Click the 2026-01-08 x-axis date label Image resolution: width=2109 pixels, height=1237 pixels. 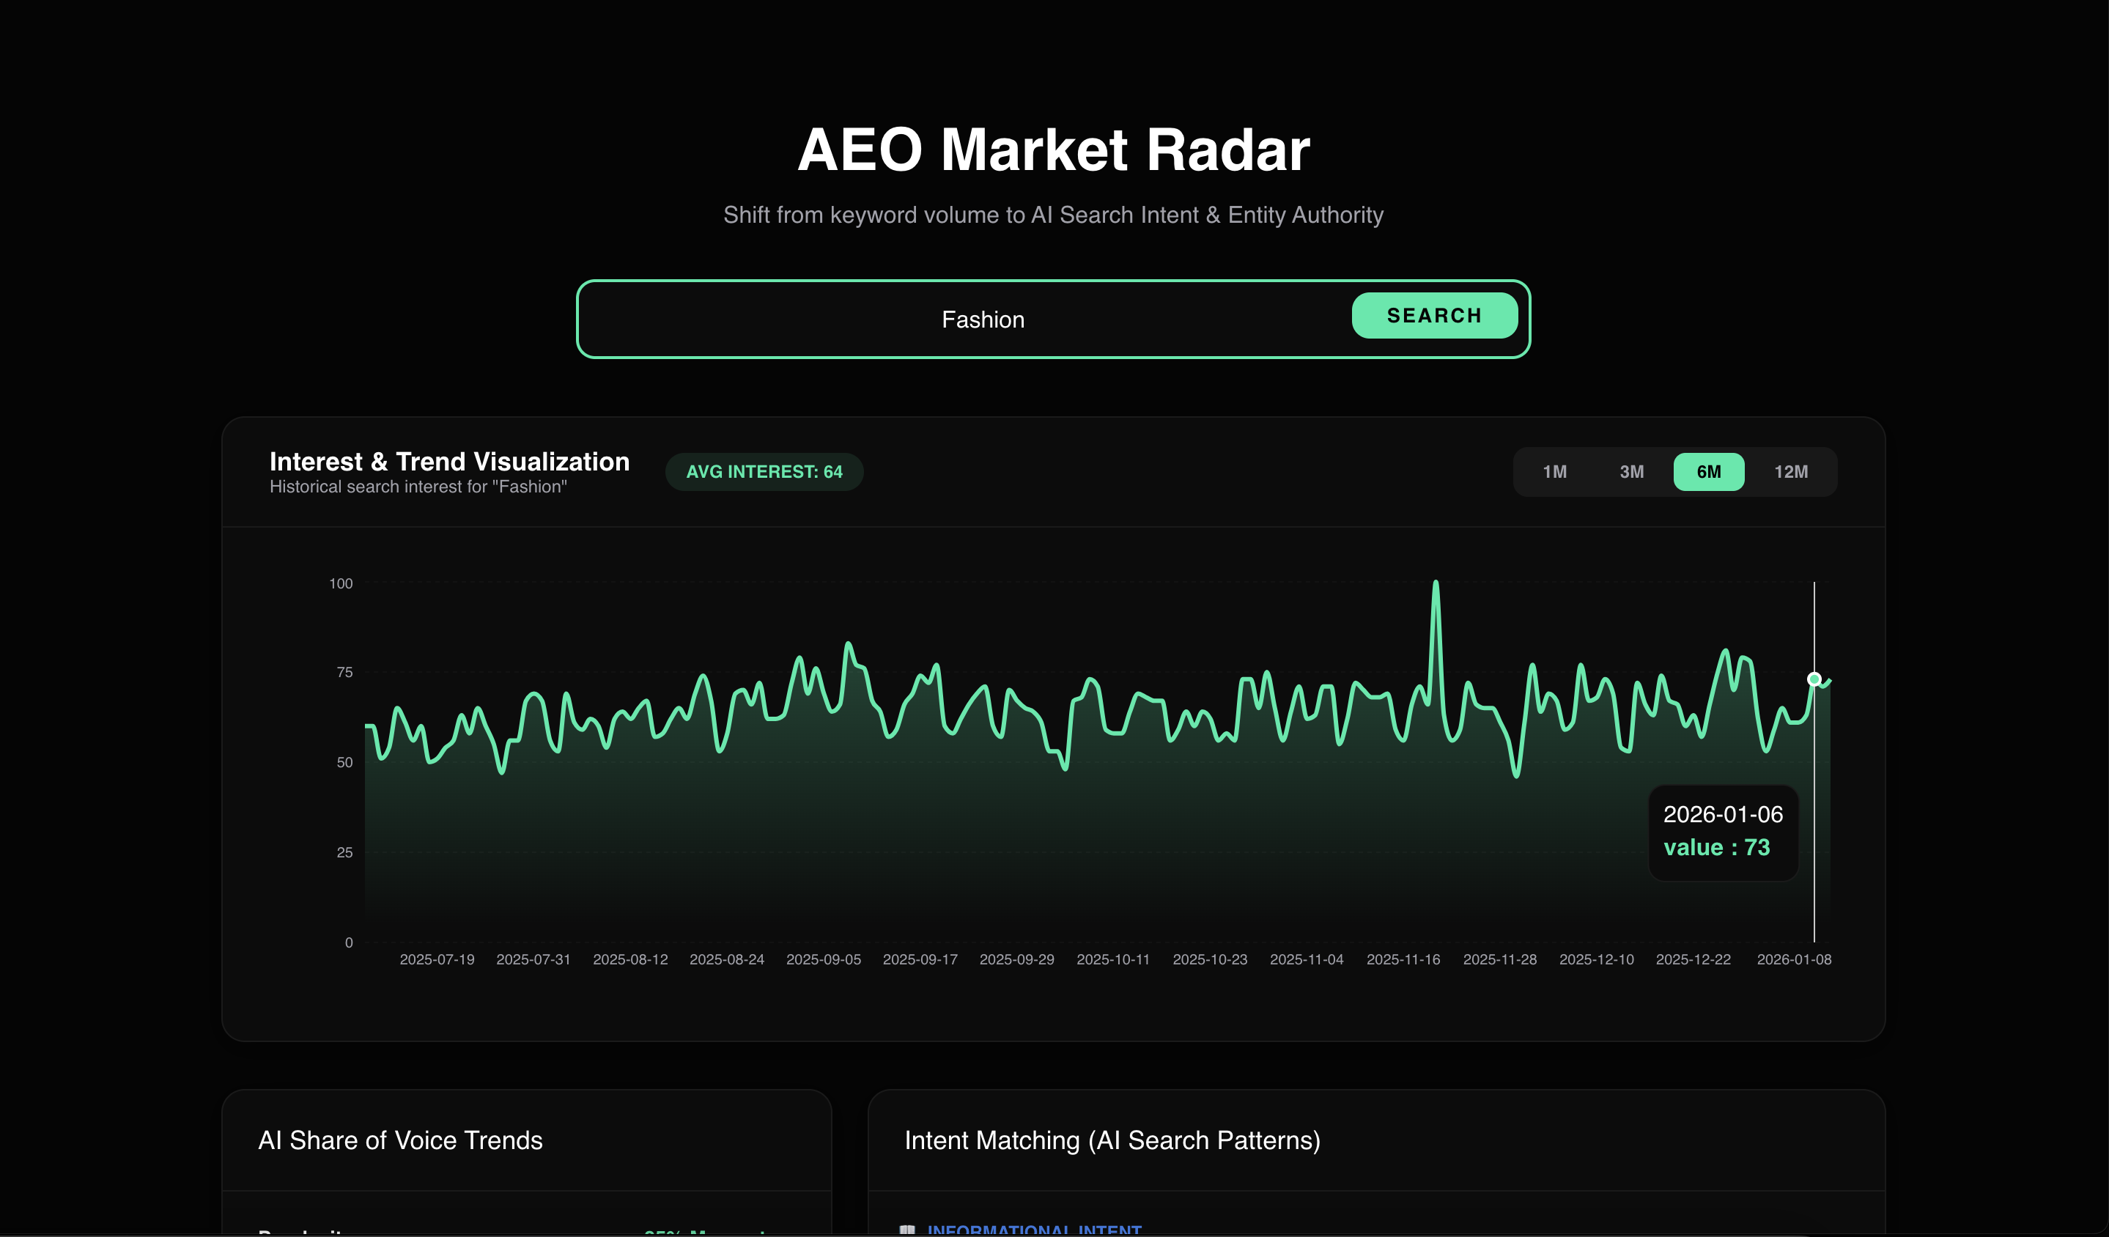point(1793,959)
